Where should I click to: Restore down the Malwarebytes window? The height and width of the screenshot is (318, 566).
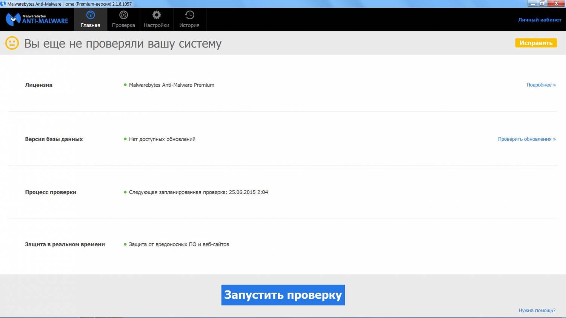point(542,3)
